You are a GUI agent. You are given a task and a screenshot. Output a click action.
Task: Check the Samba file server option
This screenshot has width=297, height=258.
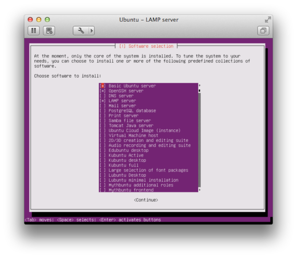[x=103, y=121]
